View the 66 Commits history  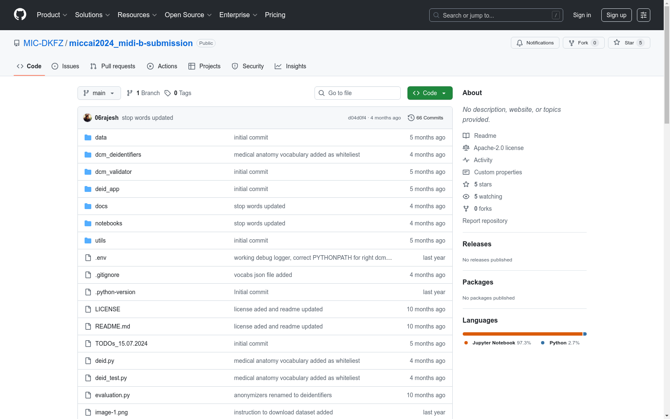click(x=425, y=118)
